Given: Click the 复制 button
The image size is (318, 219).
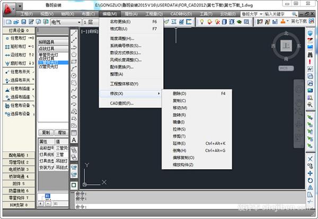Looking at the screenshot, I should coord(46,133).
